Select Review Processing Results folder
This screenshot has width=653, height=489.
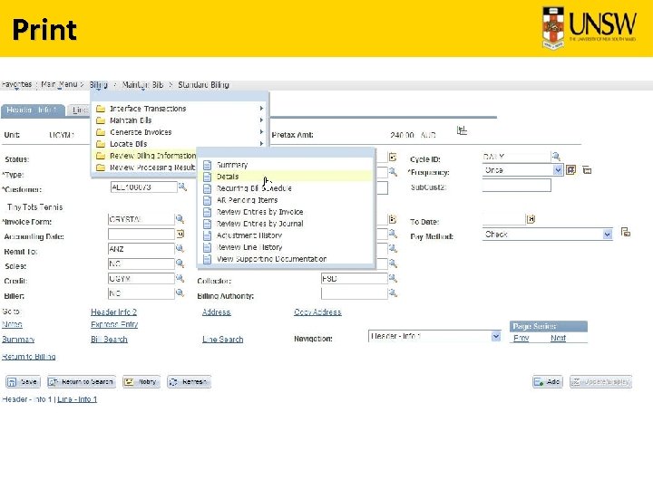145,168
